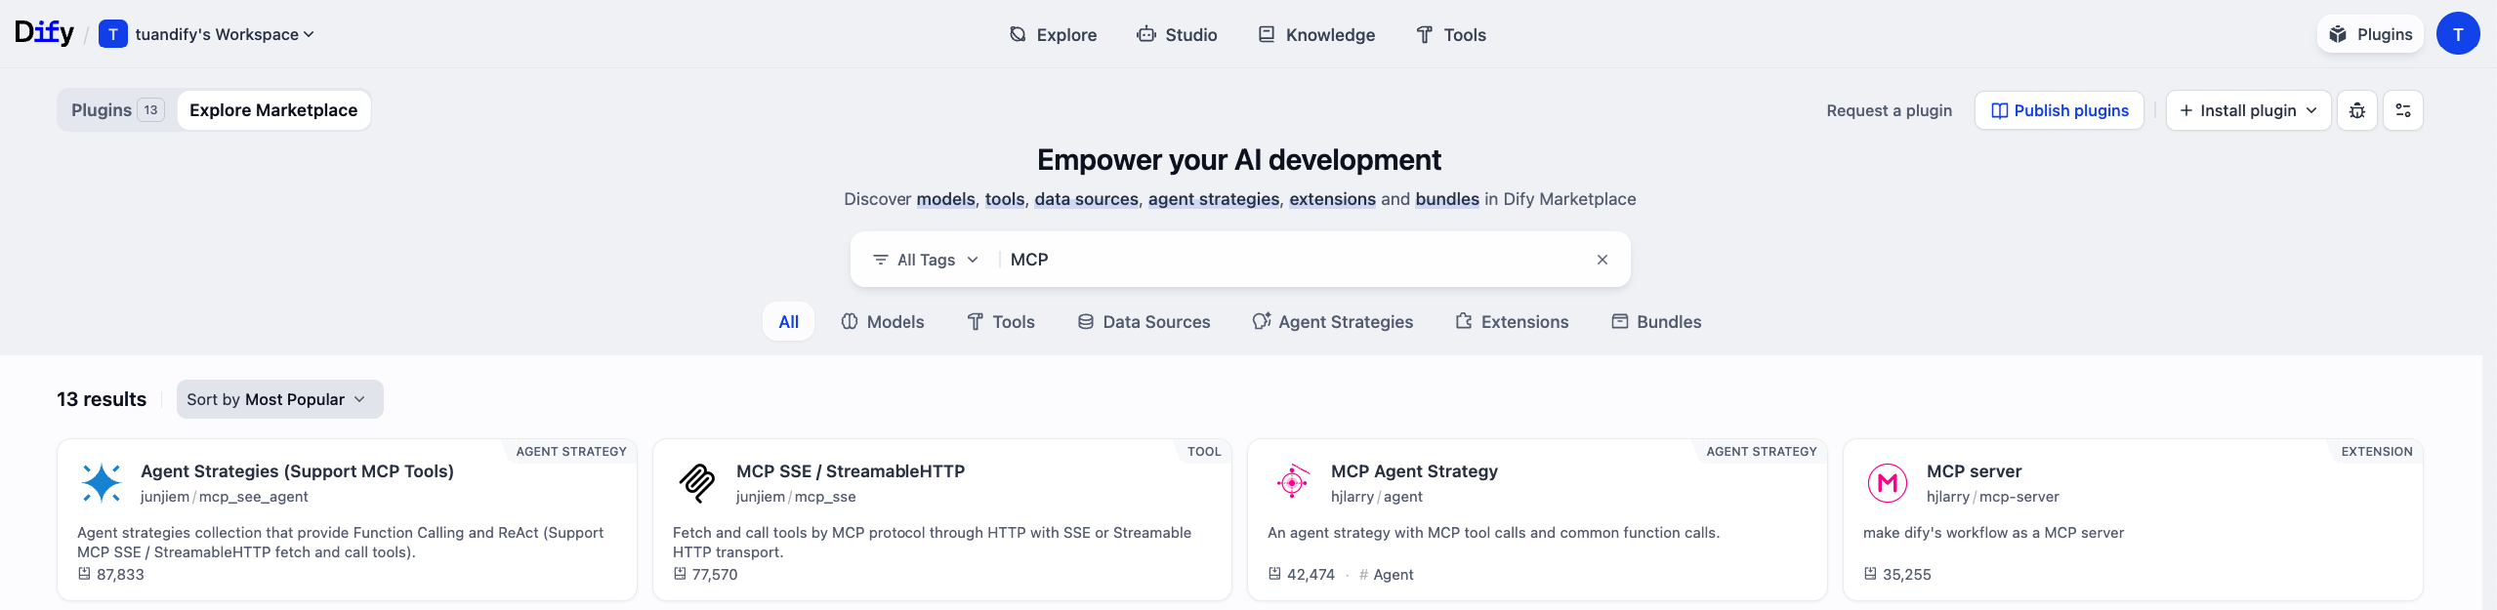Click the user avatar T icon
Screen dimensions: 2497x610
(2457, 34)
